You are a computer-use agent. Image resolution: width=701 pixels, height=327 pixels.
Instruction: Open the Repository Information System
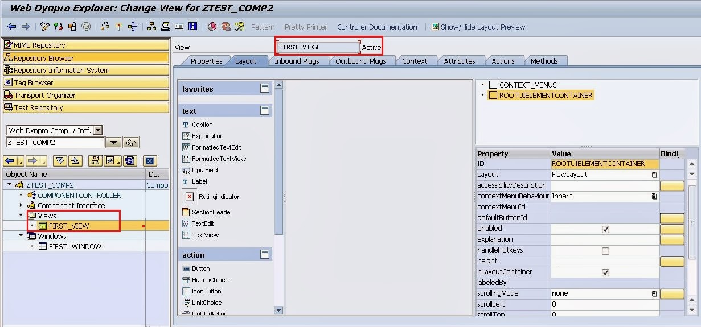pos(86,70)
